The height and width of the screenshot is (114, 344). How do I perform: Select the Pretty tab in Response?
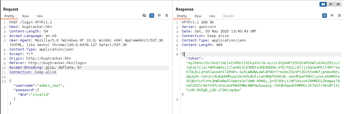182,16
